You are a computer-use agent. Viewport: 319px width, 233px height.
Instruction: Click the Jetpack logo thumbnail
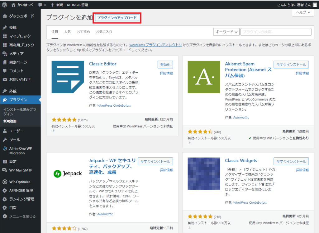[68, 174]
